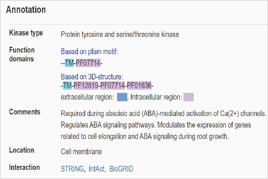Click the TM domain in pfam motif row
The width and height of the screenshot is (268, 179).
coord(69,63)
